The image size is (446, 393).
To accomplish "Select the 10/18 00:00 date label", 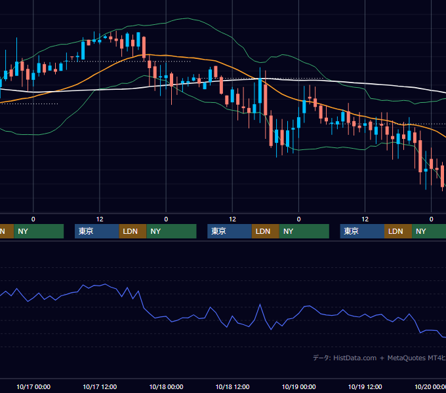I will click(x=166, y=386).
